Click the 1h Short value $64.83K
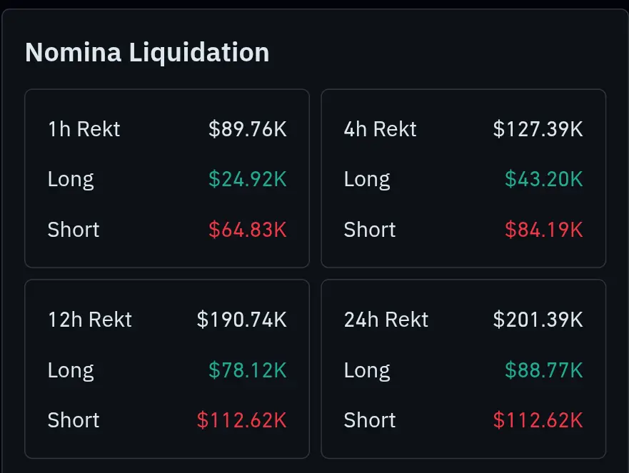The image size is (629, 473). [x=248, y=229]
